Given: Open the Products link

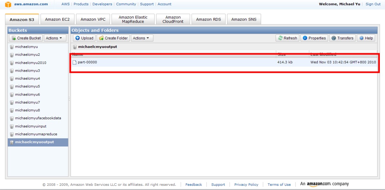Looking at the screenshot, I should tap(81, 4).
